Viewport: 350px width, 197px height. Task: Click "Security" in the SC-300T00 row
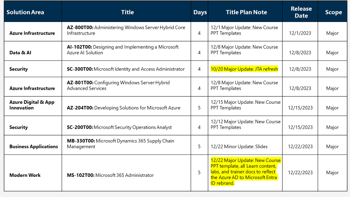(18, 69)
